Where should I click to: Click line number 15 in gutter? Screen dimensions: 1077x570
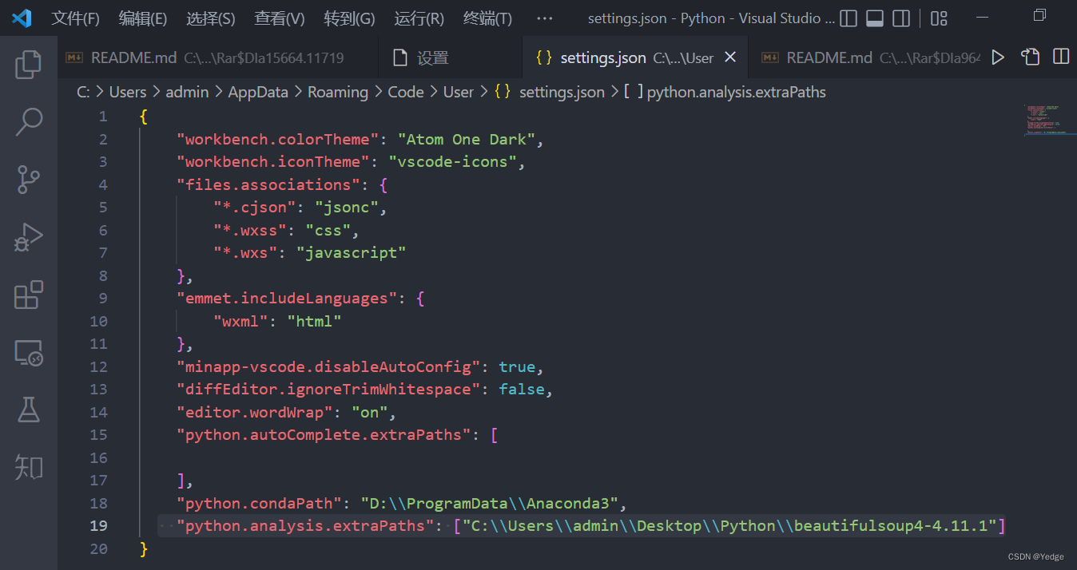pyautogui.click(x=98, y=434)
